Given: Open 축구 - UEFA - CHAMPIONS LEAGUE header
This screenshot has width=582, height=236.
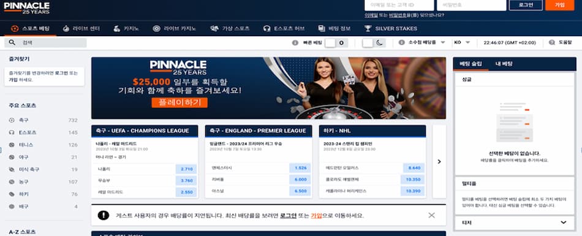Looking at the screenshot, I should (145, 131).
